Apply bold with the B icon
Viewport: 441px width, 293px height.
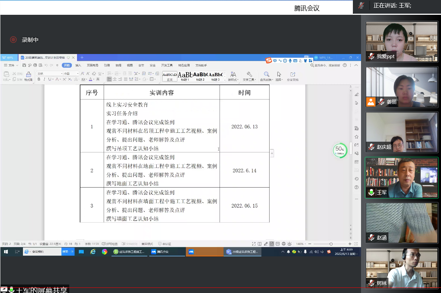(x=39, y=79)
